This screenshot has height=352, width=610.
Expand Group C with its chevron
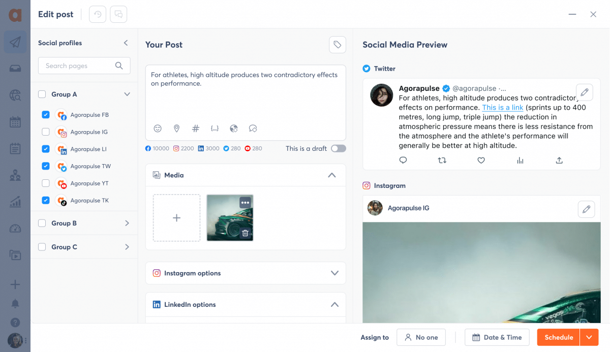point(127,247)
